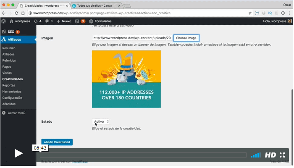Open the Chrome three-dot menu
This screenshot has width=294, height=168.
[289, 13]
